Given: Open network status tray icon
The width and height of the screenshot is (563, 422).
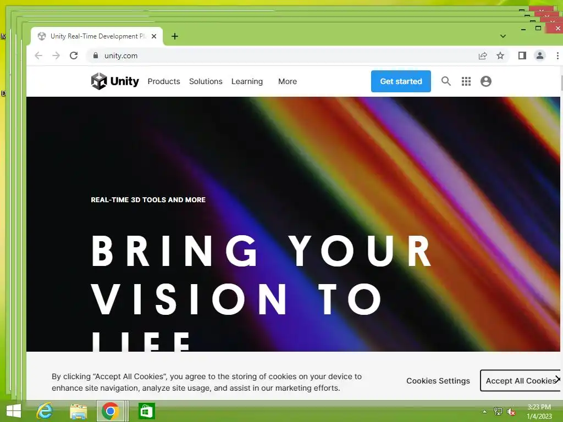Looking at the screenshot, I should 498,412.
